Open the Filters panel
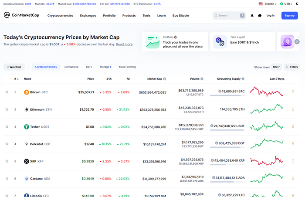 [x=291, y=67]
